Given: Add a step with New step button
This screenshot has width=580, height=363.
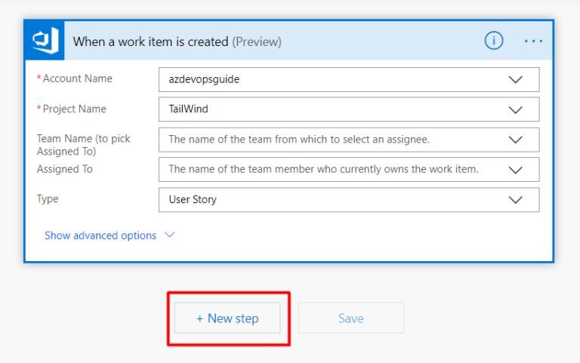Looking at the screenshot, I should [x=227, y=318].
